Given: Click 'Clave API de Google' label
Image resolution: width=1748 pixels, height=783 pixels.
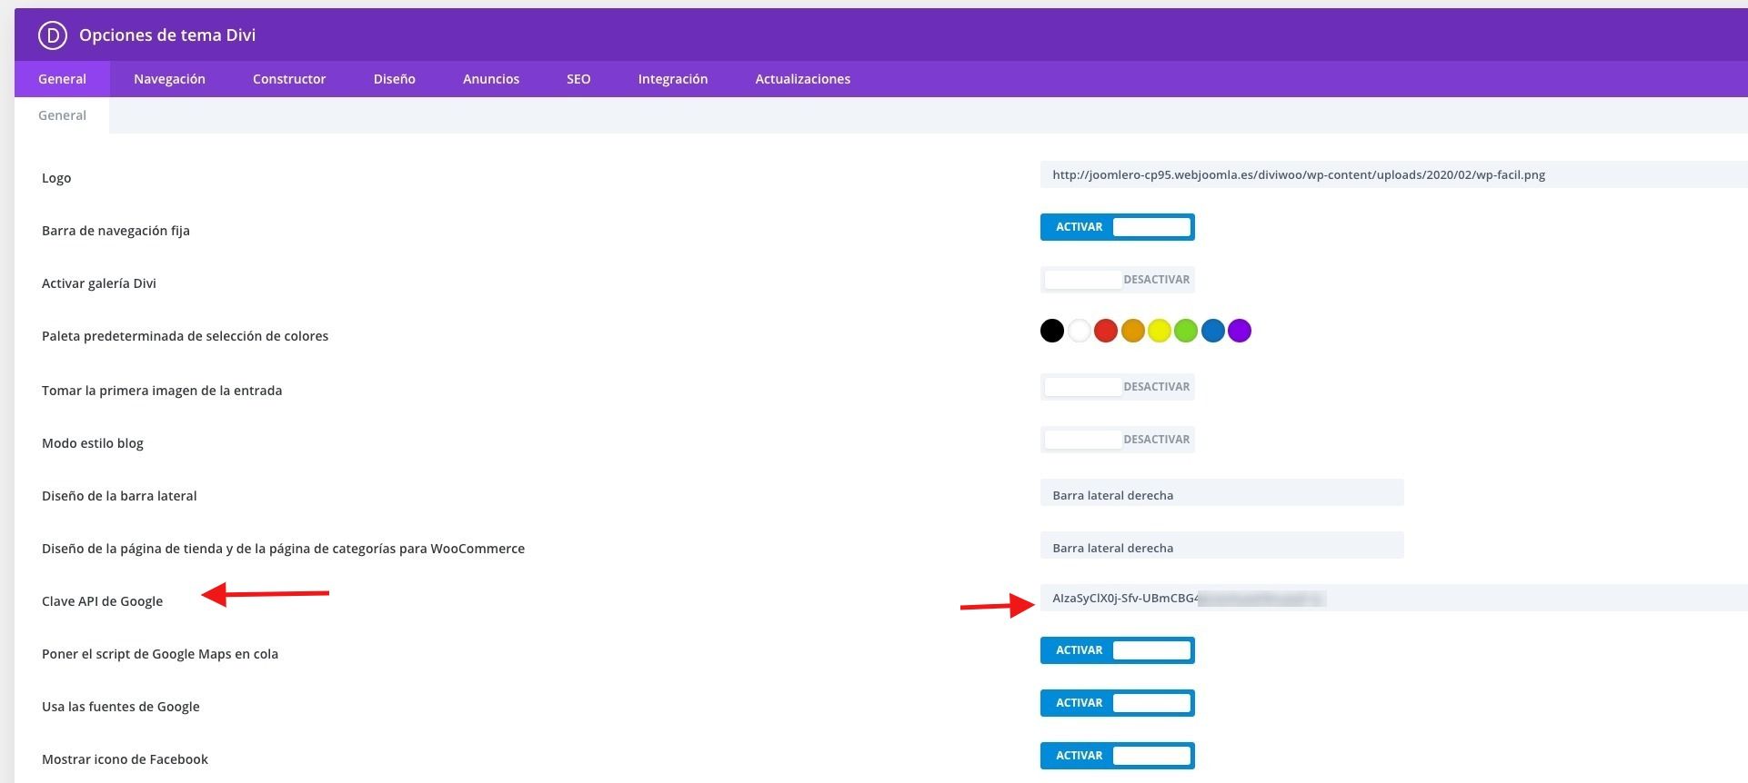Looking at the screenshot, I should (102, 601).
